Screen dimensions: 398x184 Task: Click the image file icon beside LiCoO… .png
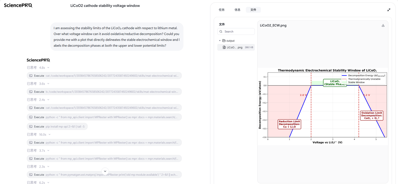tap(224, 47)
